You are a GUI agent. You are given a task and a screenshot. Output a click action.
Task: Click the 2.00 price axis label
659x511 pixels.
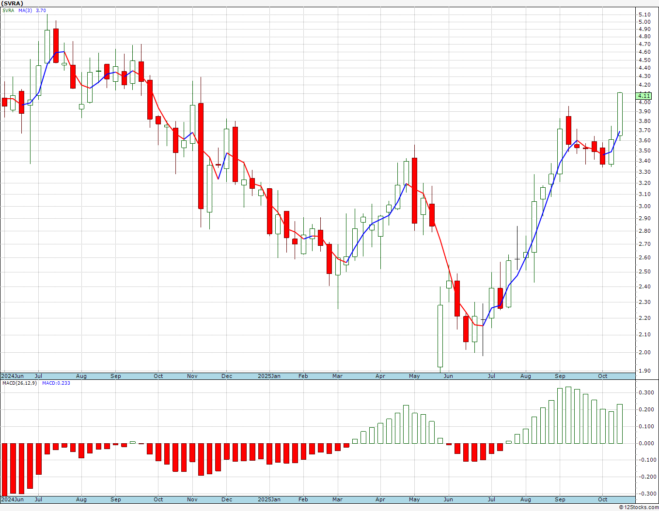[x=644, y=352]
